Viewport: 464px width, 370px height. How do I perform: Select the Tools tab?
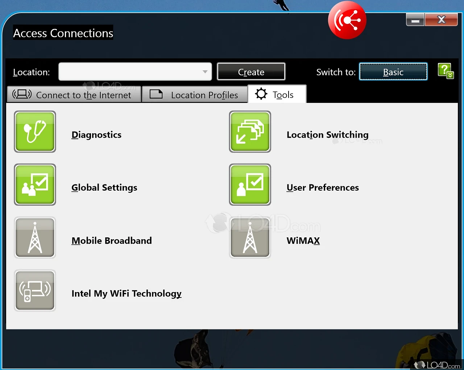277,94
